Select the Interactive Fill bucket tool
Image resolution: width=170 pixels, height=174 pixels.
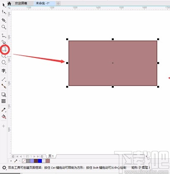click(4, 117)
